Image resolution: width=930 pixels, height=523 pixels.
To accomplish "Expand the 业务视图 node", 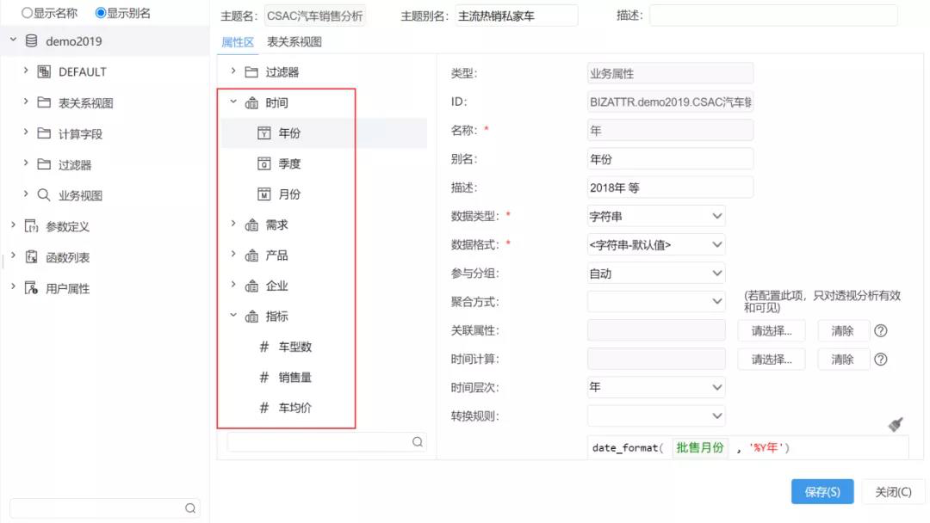I will [26, 194].
